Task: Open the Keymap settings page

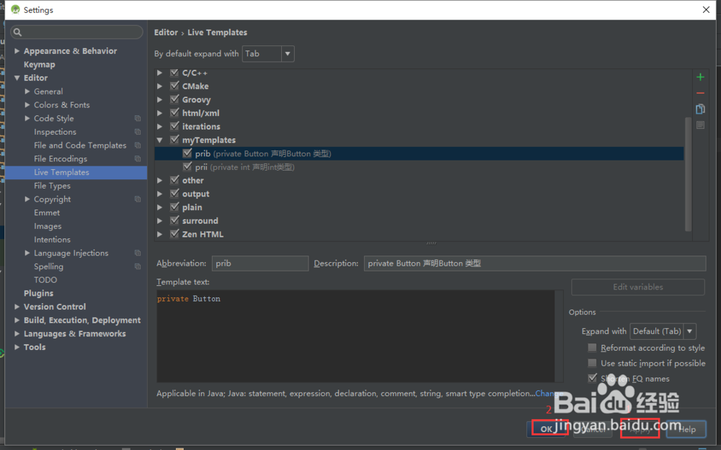Action: 39,64
